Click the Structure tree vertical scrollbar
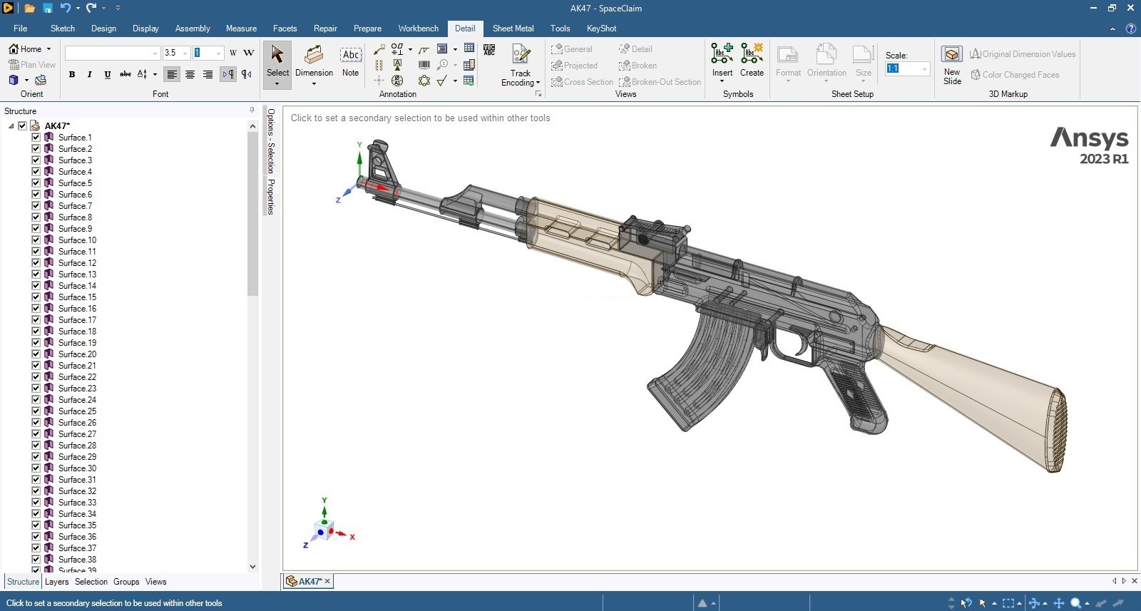The image size is (1141, 611). 252,214
